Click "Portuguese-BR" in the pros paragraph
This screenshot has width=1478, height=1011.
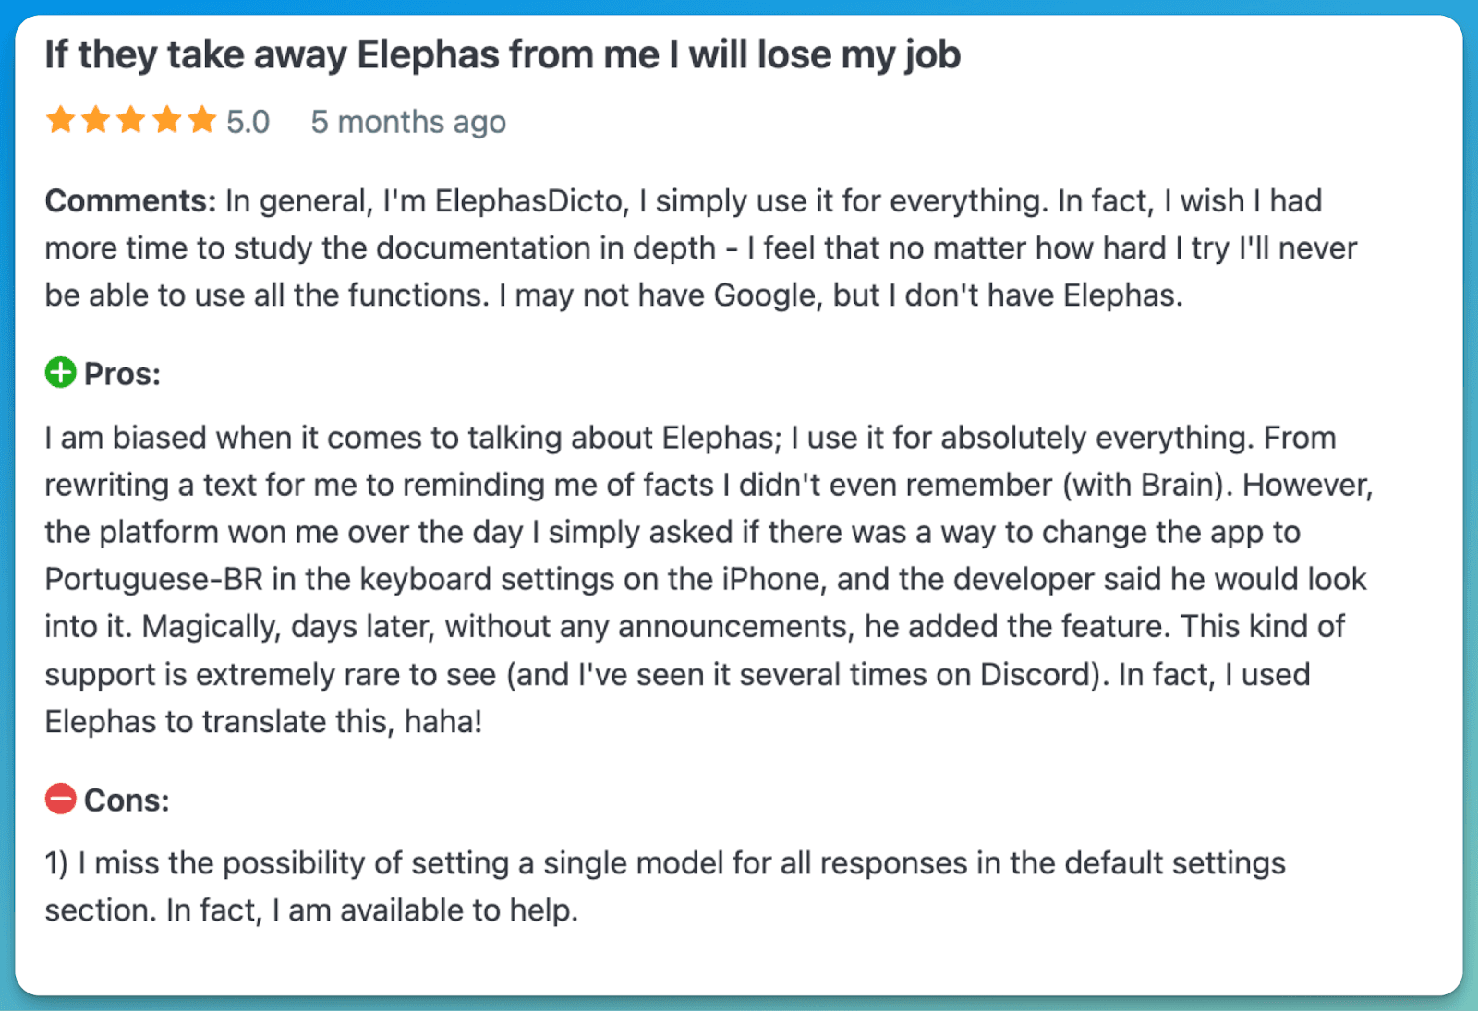(x=153, y=579)
